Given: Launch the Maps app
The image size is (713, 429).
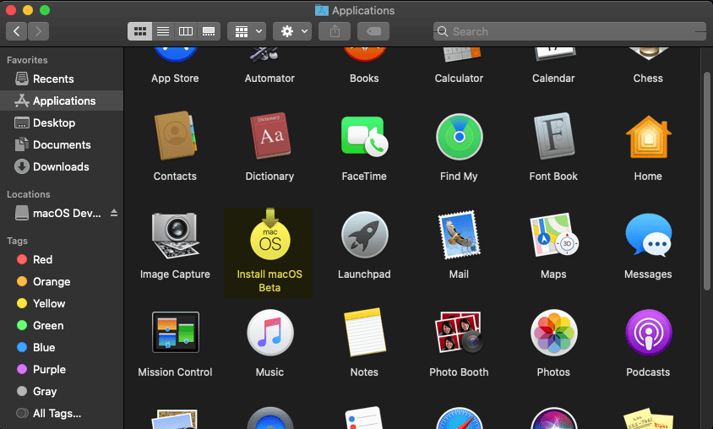Looking at the screenshot, I should 553,235.
